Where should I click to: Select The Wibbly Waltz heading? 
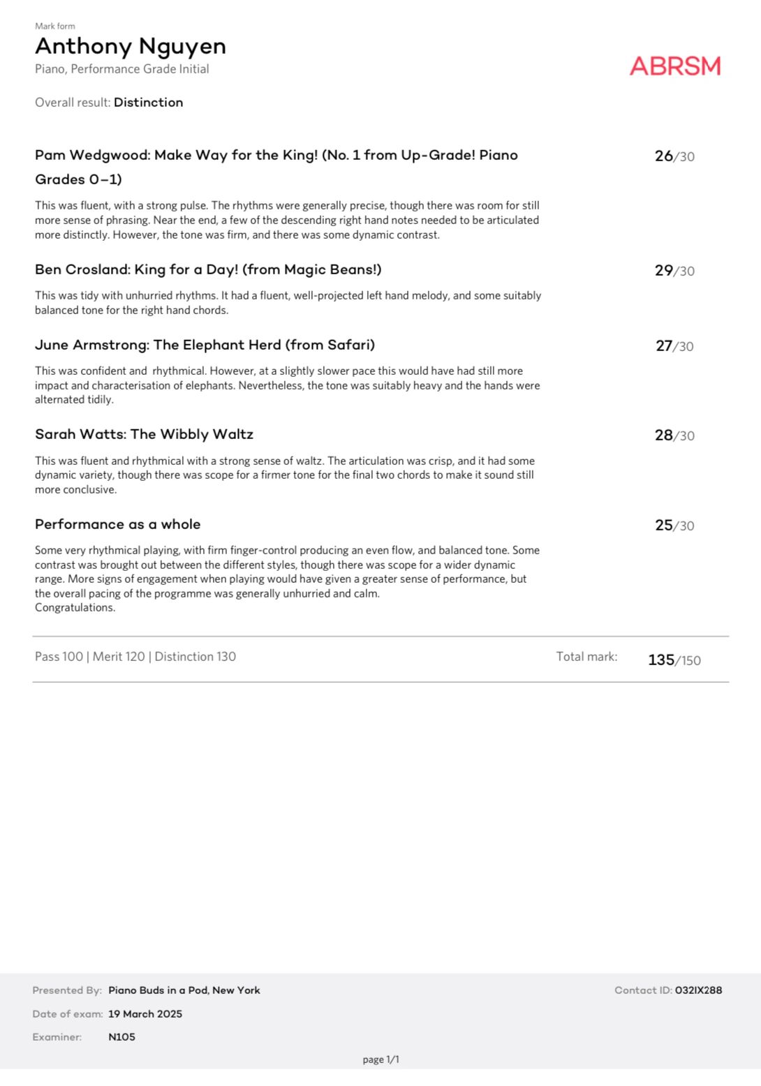[x=144, y=434]
